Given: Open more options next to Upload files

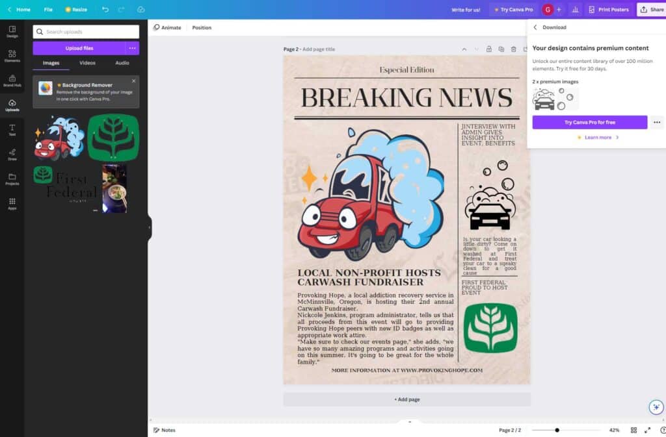Looking at the screenshot, I should pos(132,48).
